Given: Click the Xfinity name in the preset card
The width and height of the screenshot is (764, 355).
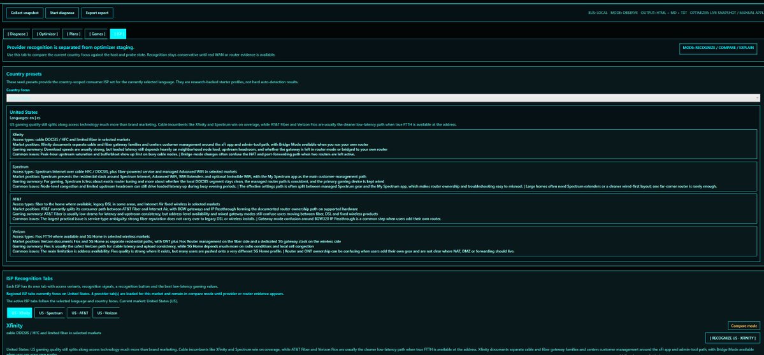Looking at the screenshot, I should tap(18, 134).
